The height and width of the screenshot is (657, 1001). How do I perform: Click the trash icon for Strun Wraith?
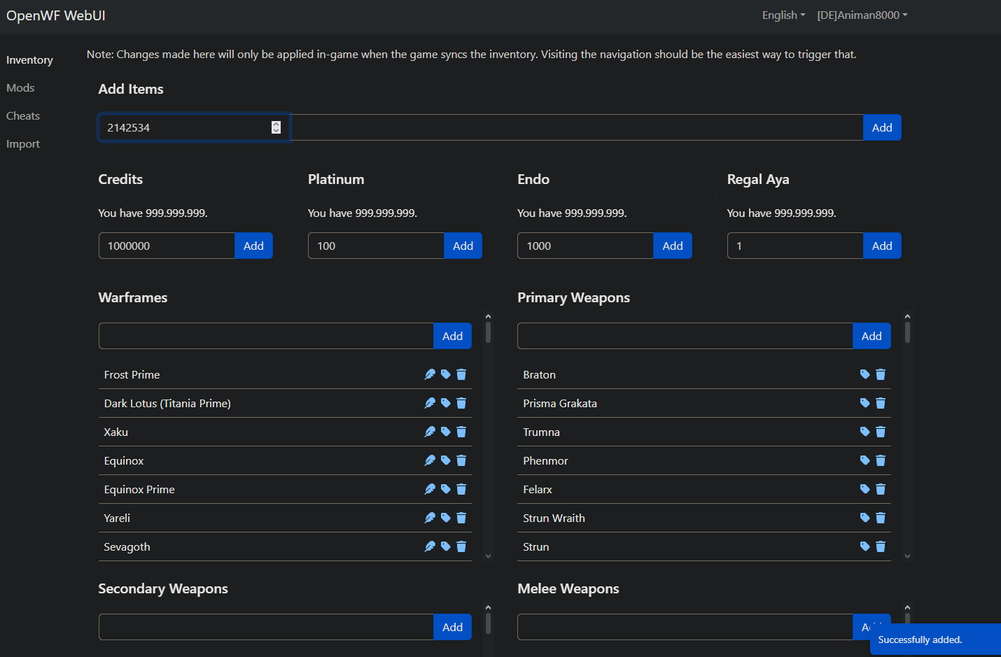tap(881, 518)
